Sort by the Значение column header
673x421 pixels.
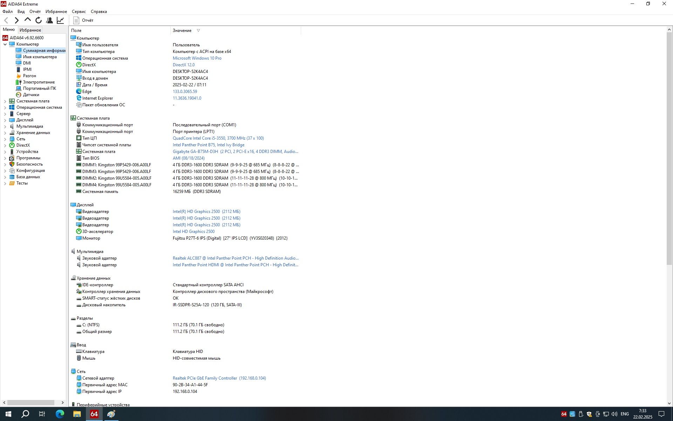pos(236,31)
